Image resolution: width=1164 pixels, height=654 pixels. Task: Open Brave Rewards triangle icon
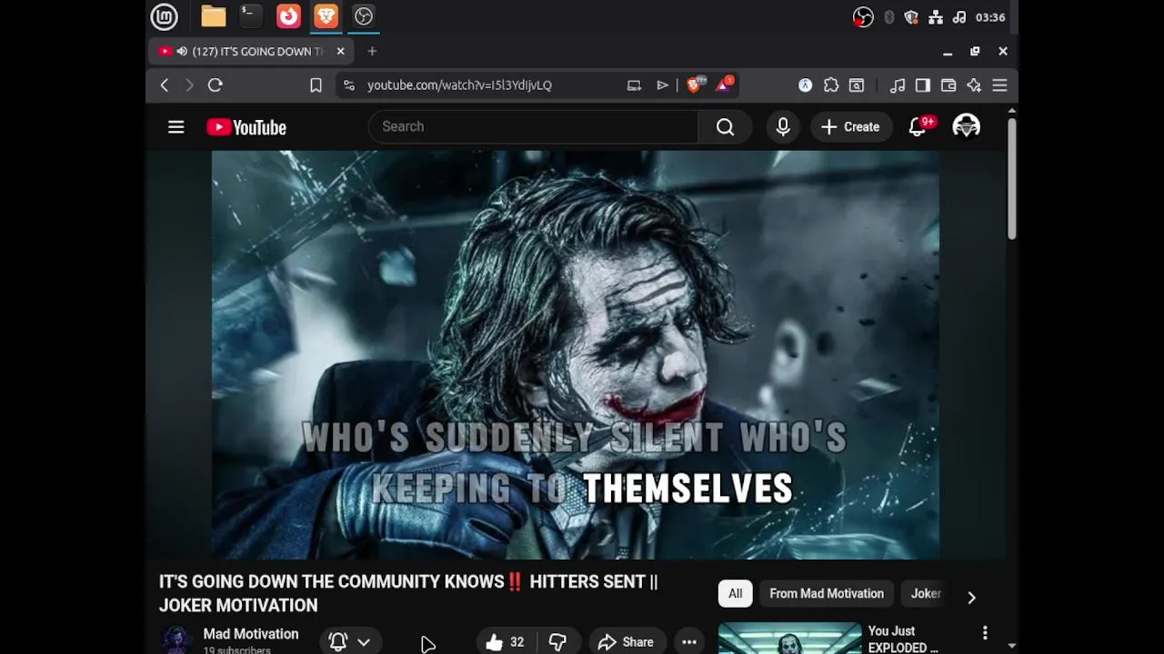coord(725,85)
